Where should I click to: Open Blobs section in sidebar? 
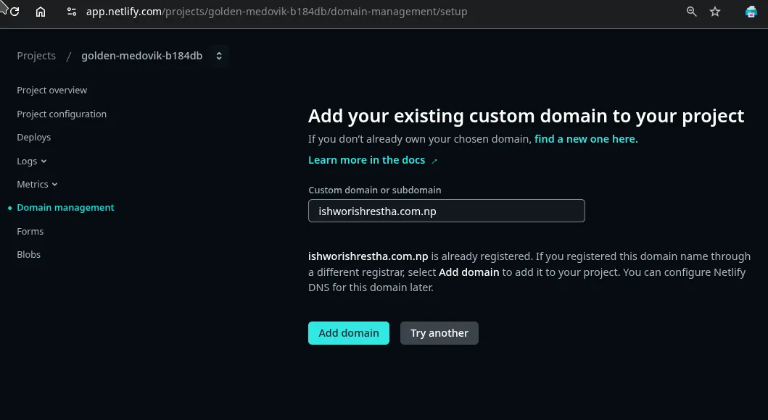click(29, 255)
